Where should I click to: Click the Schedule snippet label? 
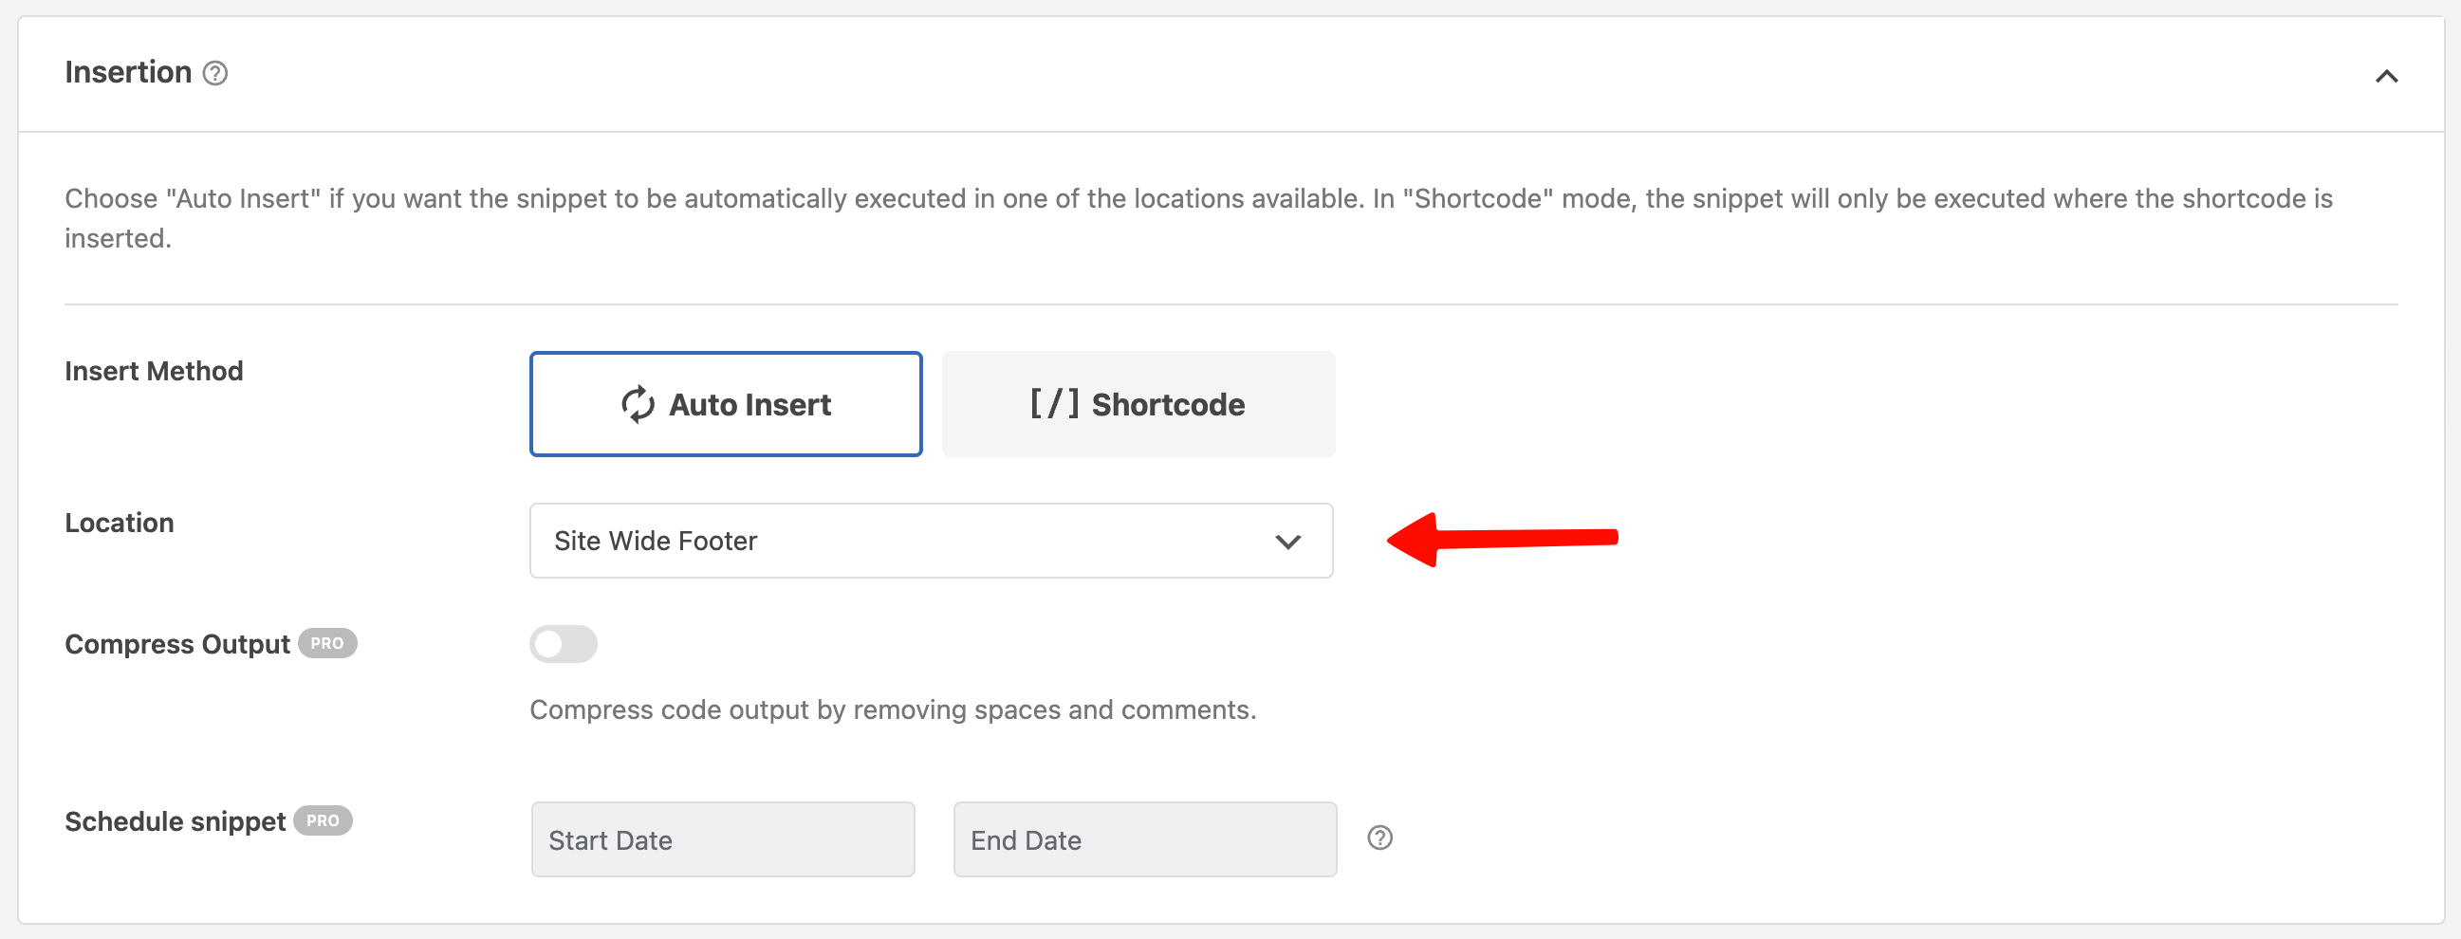[175, 821]
